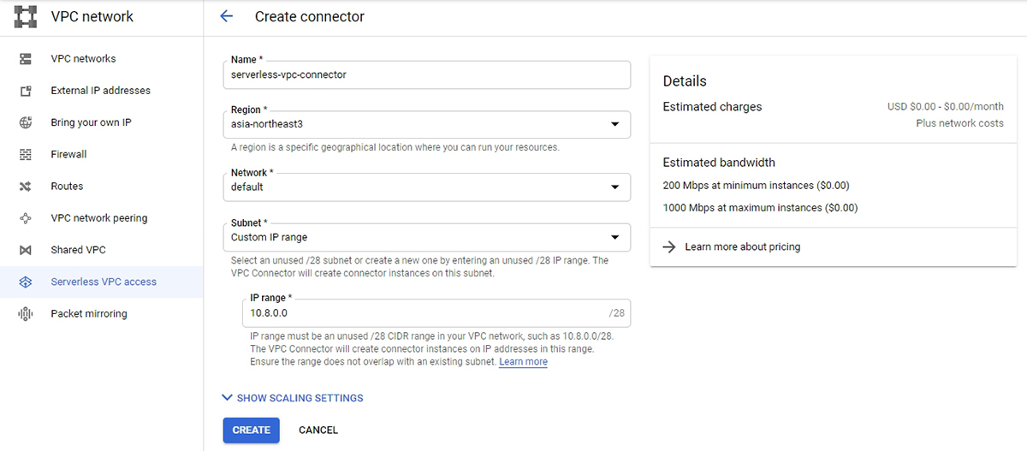Open the Network dropdown showing default
Screen dimensions: 1027x451
tap(427, 187)
